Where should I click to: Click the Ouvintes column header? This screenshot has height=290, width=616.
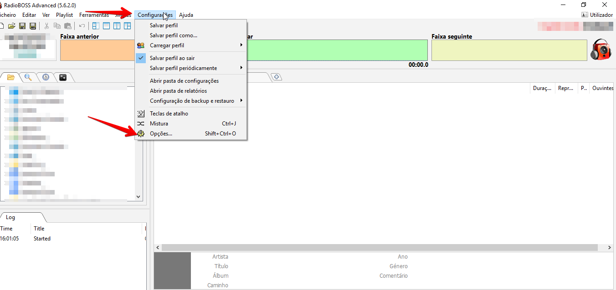coord(602,88)
